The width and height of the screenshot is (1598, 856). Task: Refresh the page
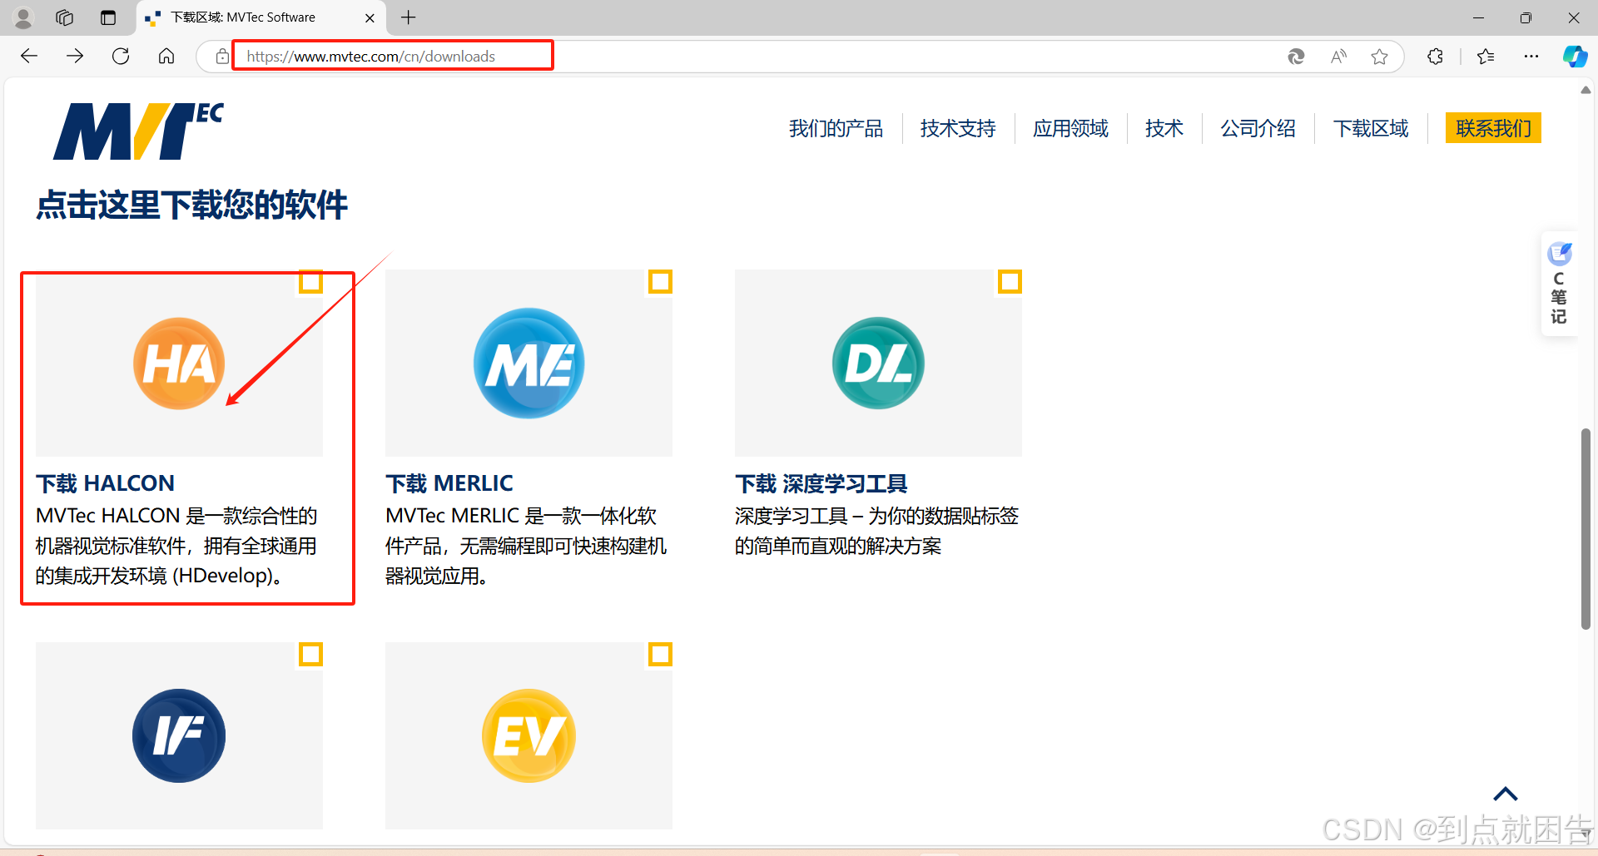[x=121, y=56]
